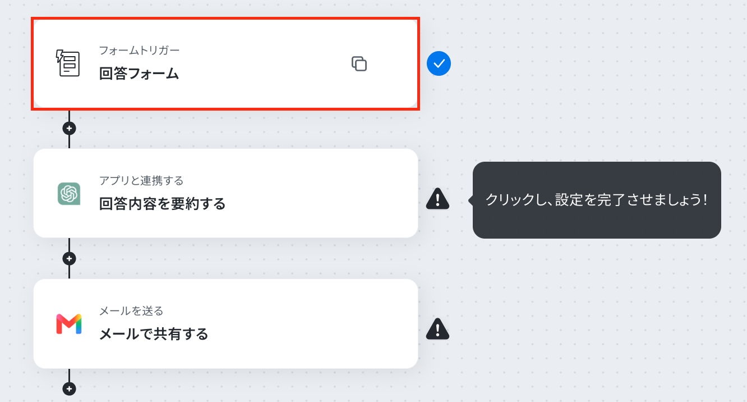Click the メールを送る label
Image resolution: width=747 pixels, height=402 pixels.
click(131, 311)
